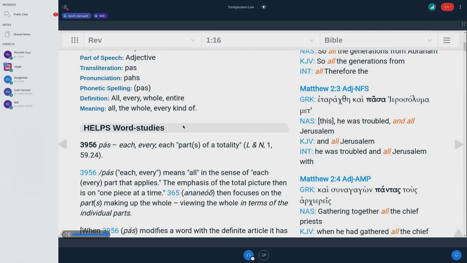467x263 pixels.
Task: Click Greek word πάντας in Matthew 2:4
Action: point(387,190)
